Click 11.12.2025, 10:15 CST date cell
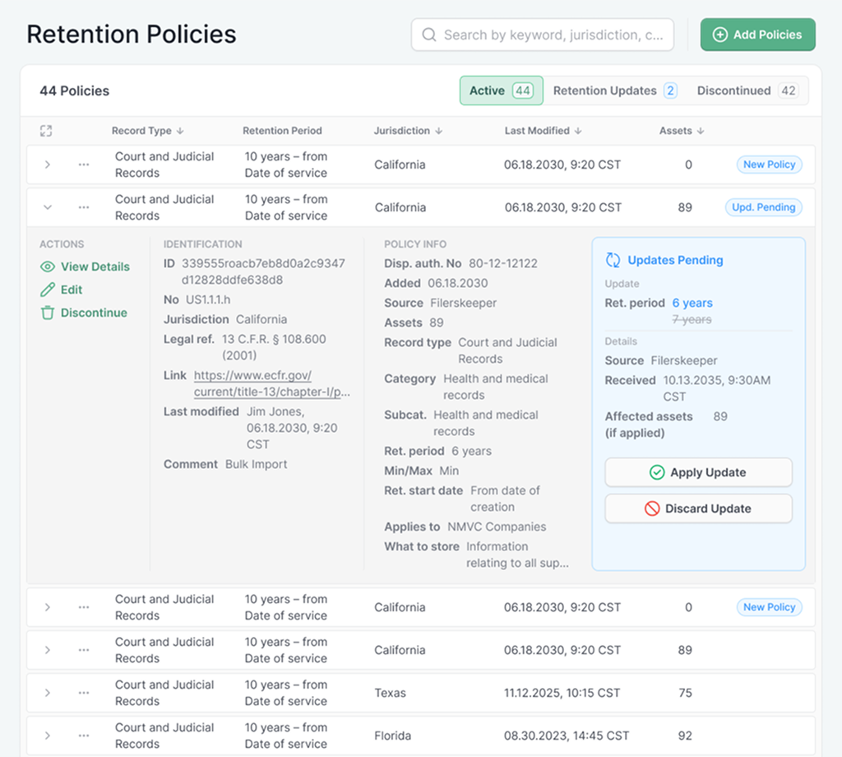This screenshot has width=842, height=757. (x=562, y=693)
